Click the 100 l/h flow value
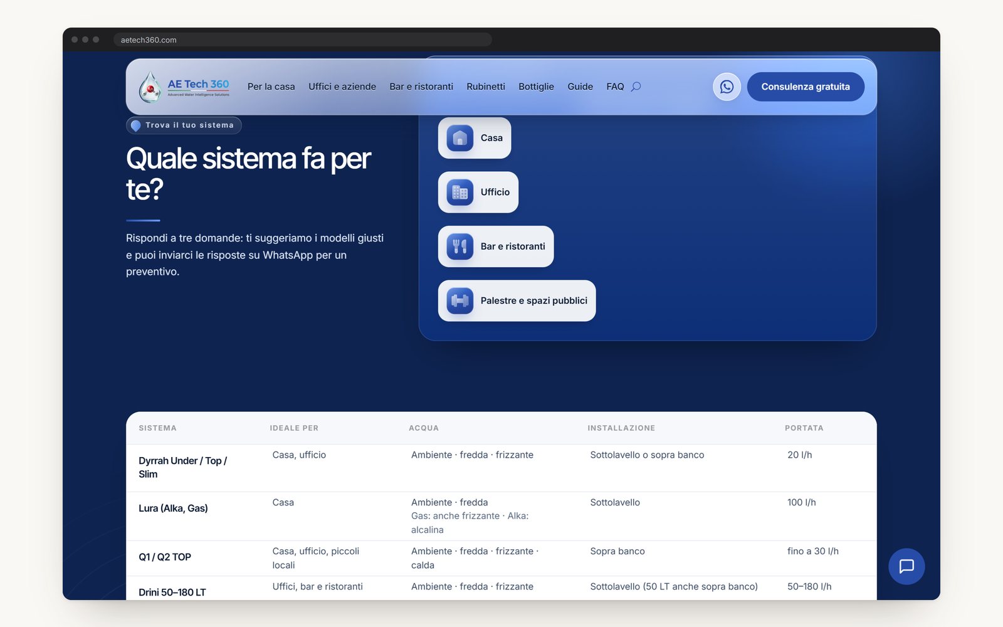1003x627 pixels. point(802,502)
